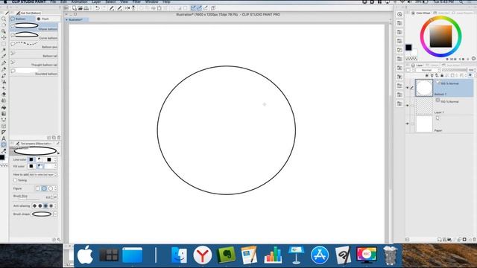Select the polygon Figure option

coord(51,188)
